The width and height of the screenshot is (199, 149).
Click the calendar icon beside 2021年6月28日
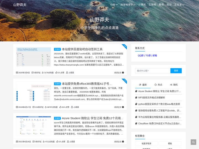[x=17, y=141]
